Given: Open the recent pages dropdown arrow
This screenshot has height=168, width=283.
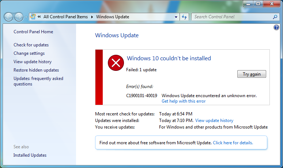Looking at the screenshot, I should (26, 17).
